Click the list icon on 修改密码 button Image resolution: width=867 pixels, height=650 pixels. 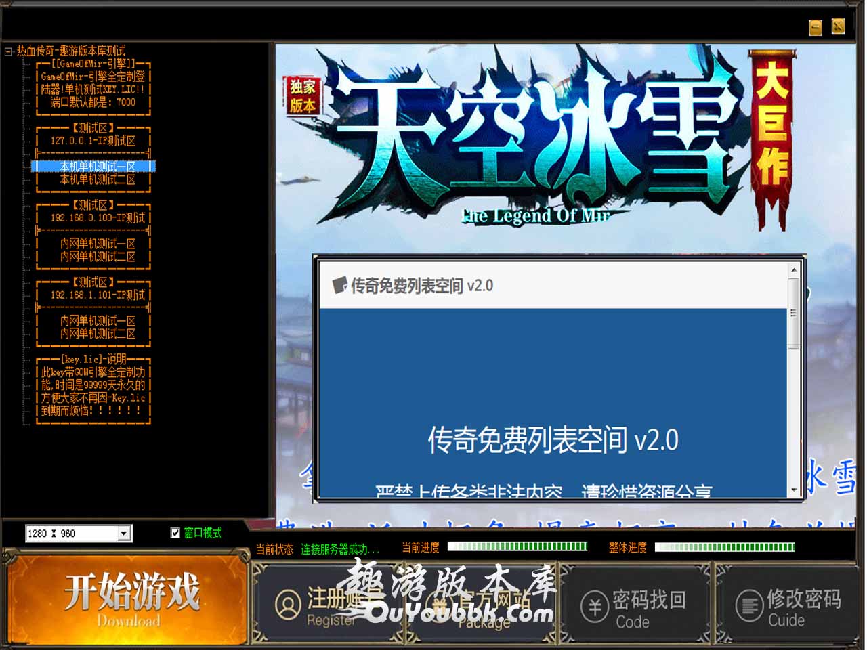750,606
